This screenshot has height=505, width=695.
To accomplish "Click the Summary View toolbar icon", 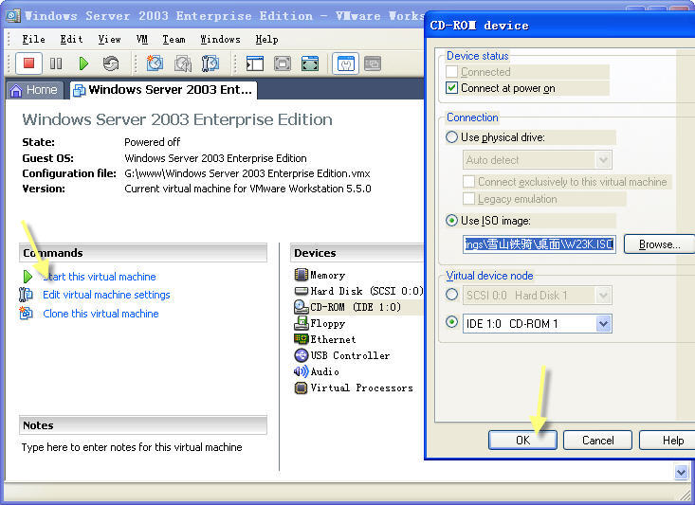I will point(346,63).
